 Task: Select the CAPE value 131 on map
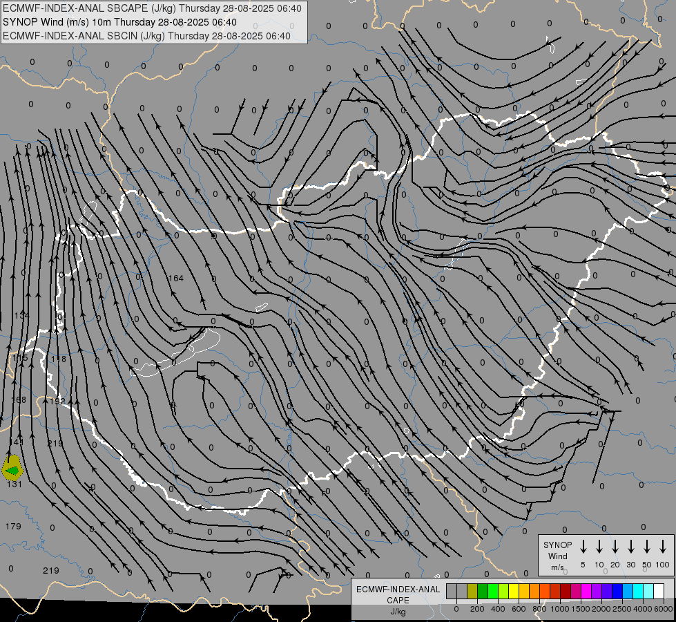[x=15, y=484]
